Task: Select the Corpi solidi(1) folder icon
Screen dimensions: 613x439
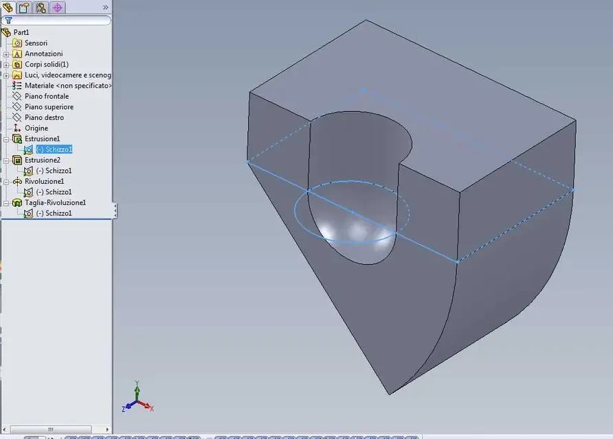Action: click(x=16, y=64)
